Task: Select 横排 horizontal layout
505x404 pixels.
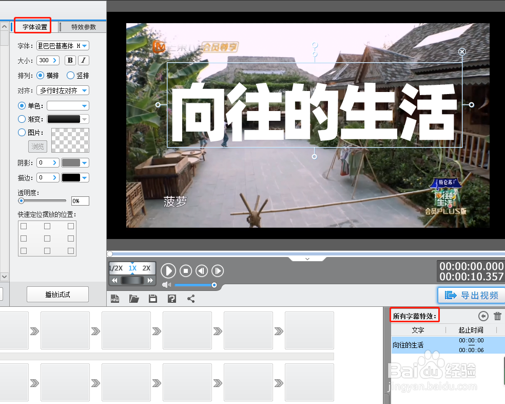Action: tap(40, 76)
